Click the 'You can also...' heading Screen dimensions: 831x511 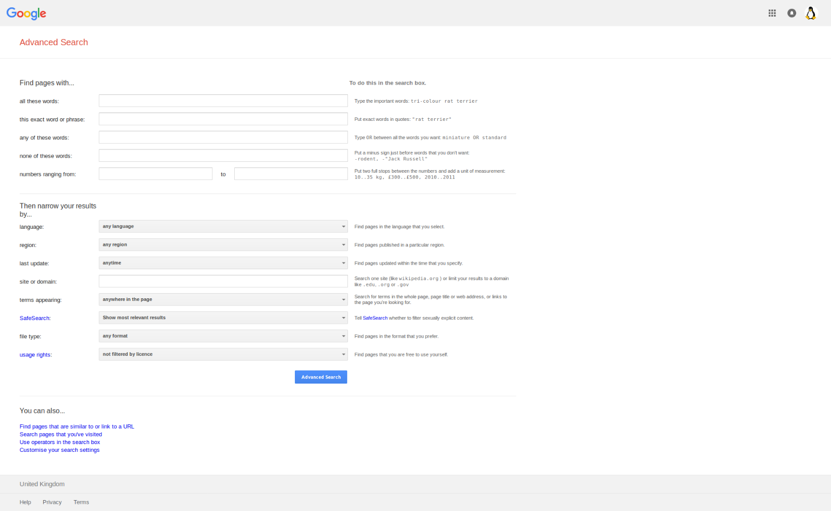point(43,411)
